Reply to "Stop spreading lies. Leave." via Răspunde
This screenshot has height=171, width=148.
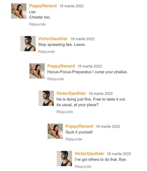[x=46, y=52]
